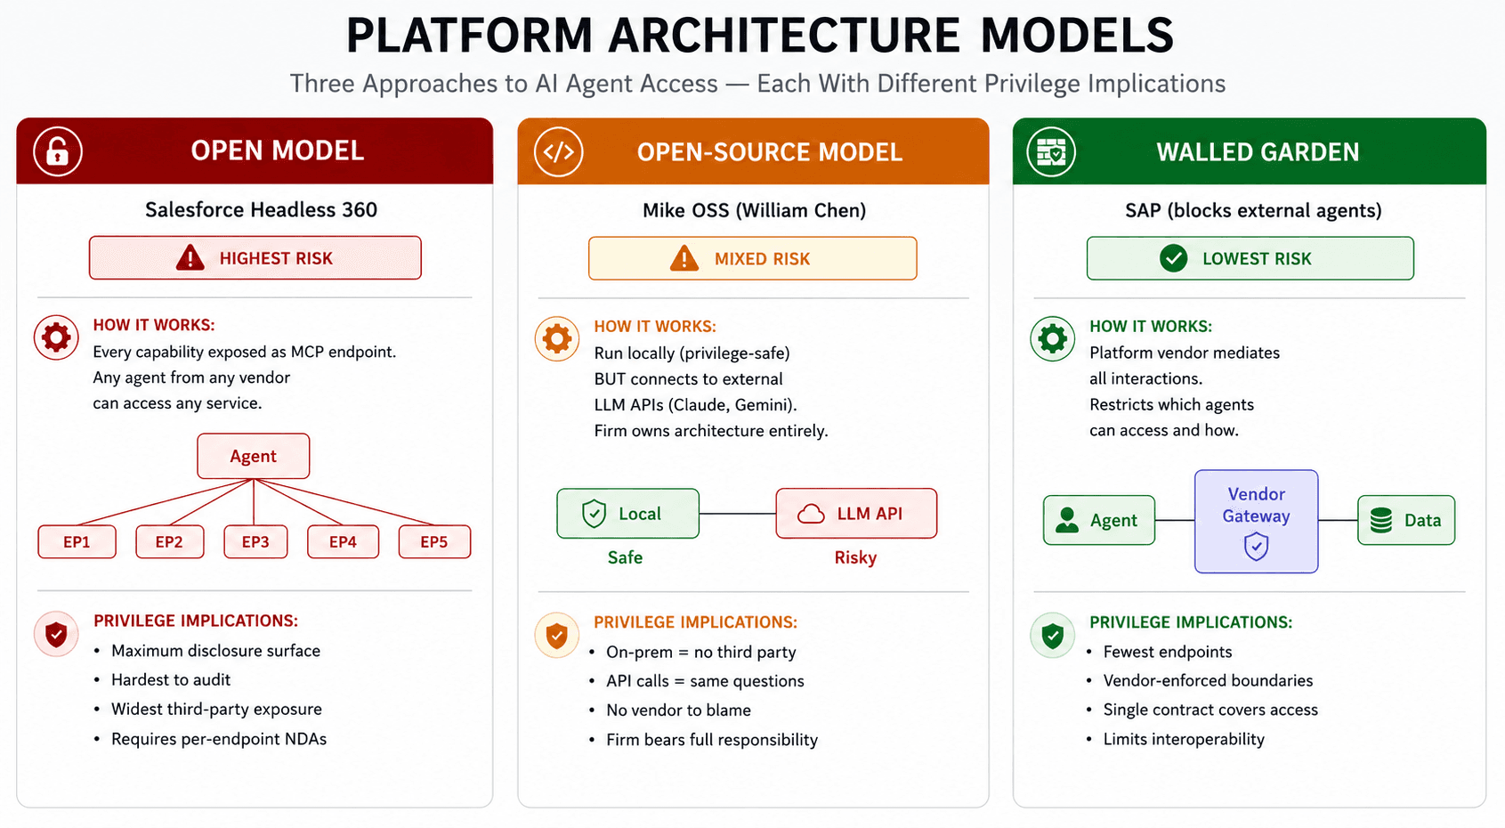Click the "WALLED GARDEN" header title
Screen dimensions: 1505x828
click(1258, 152)
